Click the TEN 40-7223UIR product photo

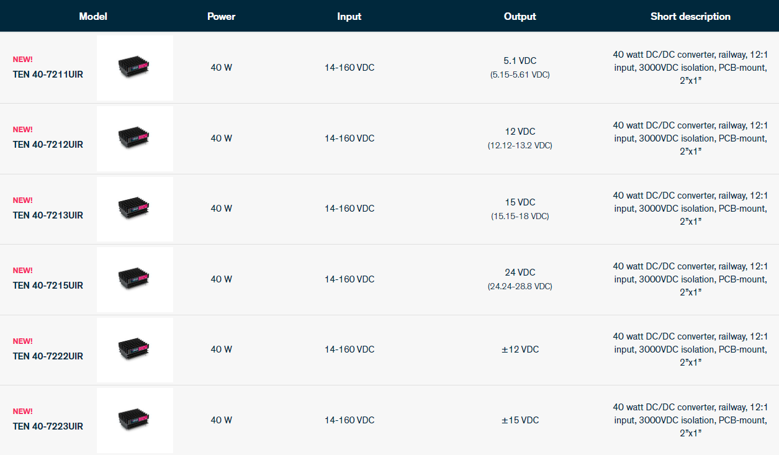click(x=135, y=420)
